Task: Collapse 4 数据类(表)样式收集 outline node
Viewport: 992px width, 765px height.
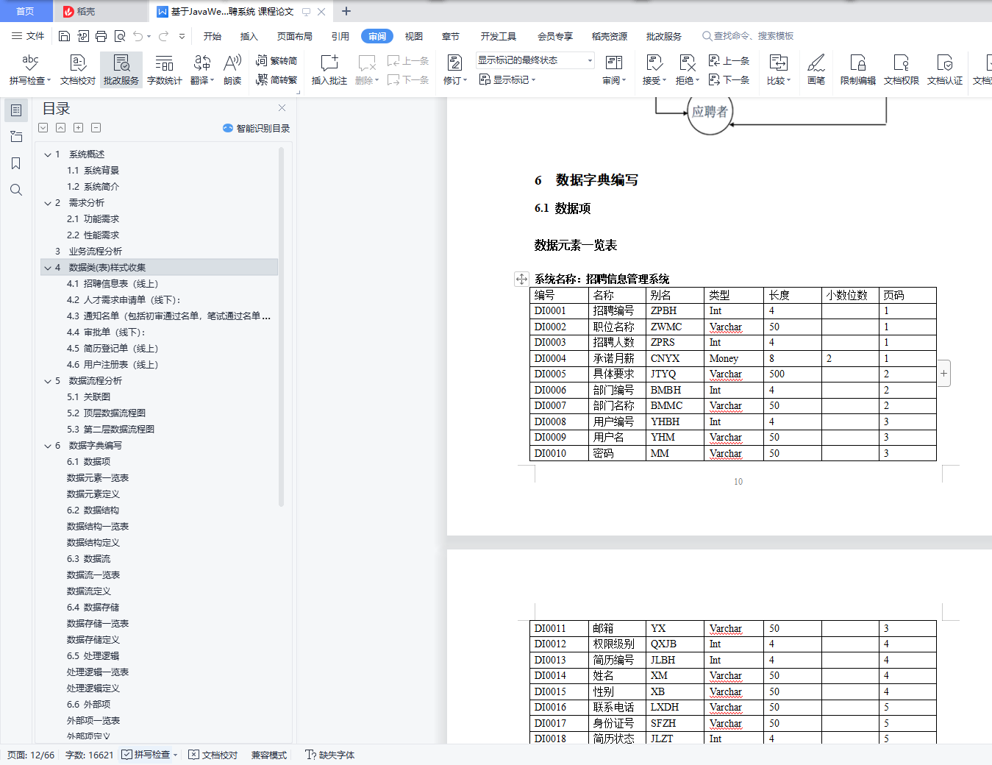Action: [48, 268]
